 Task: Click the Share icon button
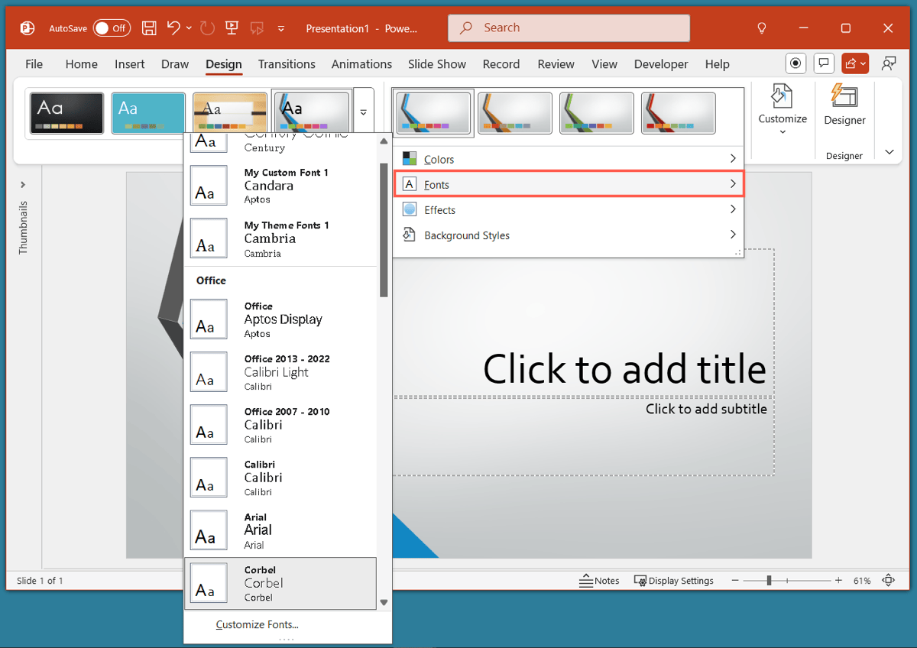854,63
